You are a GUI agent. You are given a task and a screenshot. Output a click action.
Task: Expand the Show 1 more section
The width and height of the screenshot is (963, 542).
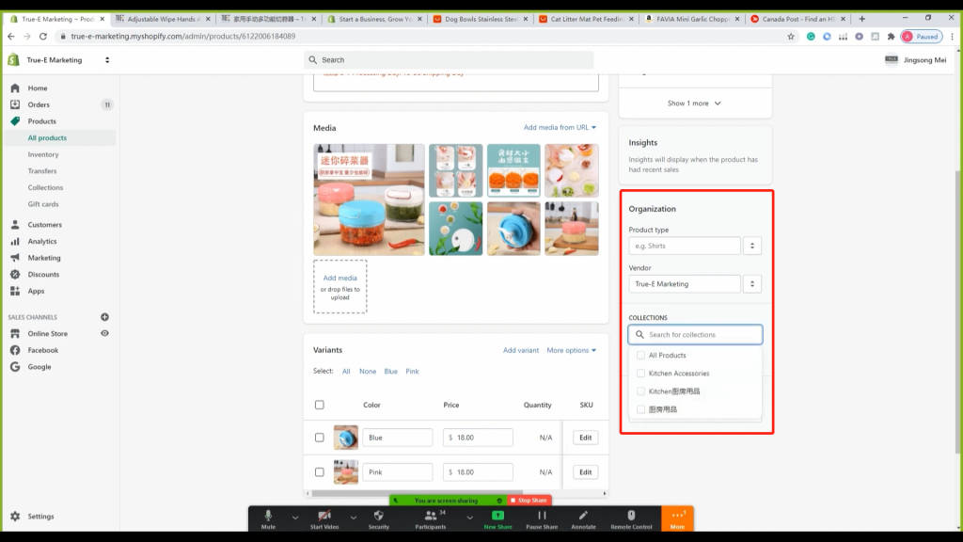click(x=694, y=104)
